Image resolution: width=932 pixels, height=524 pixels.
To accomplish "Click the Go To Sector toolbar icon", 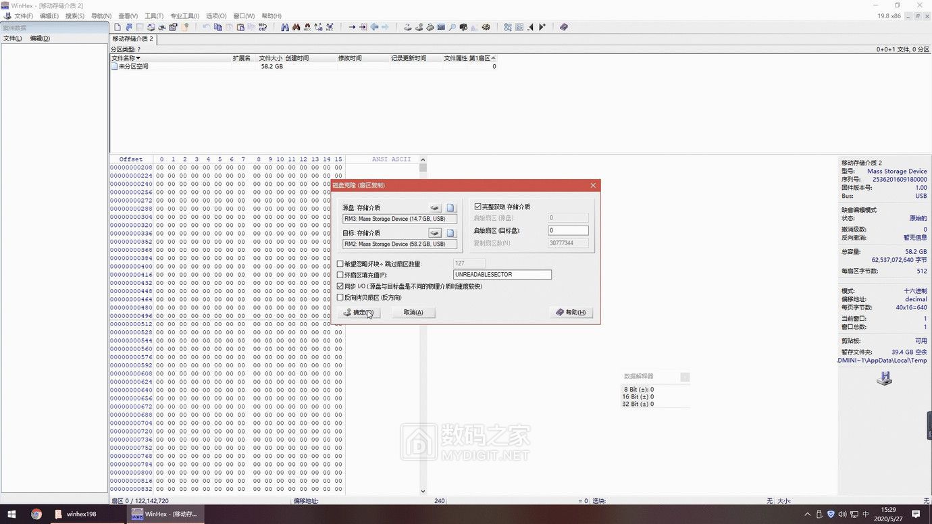I will [363, 27].
